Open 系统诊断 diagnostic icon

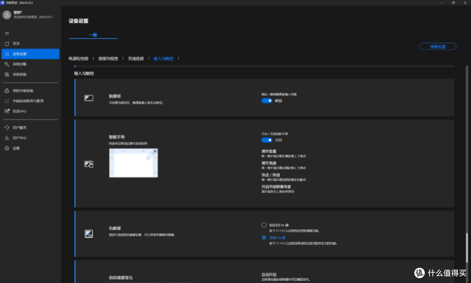(7, 64)
